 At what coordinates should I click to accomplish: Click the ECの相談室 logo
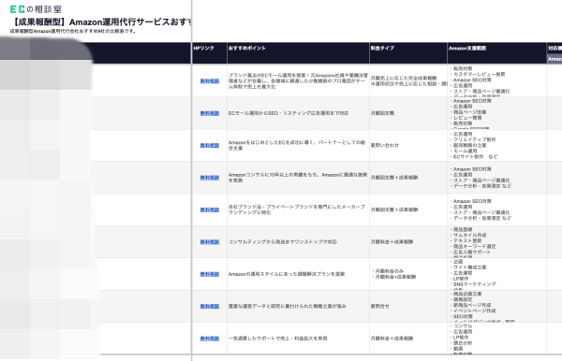click(x=36, y=9)
